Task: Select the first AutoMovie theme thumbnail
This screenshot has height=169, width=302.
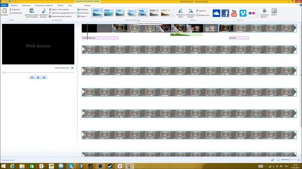Action: [x=97, y=13]
